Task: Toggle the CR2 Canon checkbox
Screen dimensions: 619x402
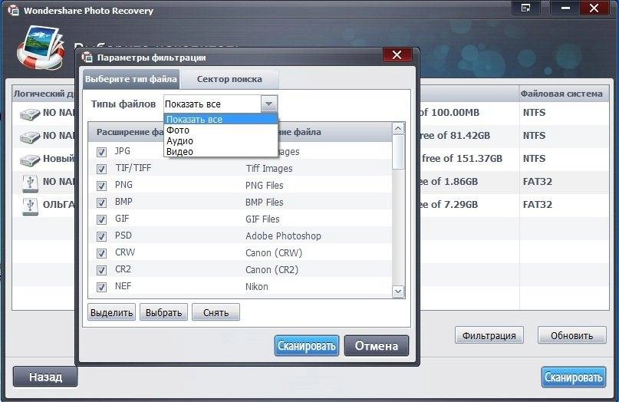Action: (x=101, y=270)
